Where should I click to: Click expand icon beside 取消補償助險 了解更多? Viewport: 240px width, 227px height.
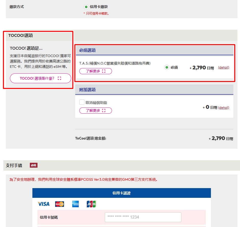(104, 111)
